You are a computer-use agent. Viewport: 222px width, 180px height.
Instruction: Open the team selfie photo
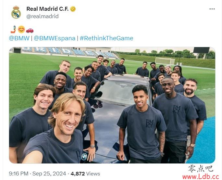[112, 105]
